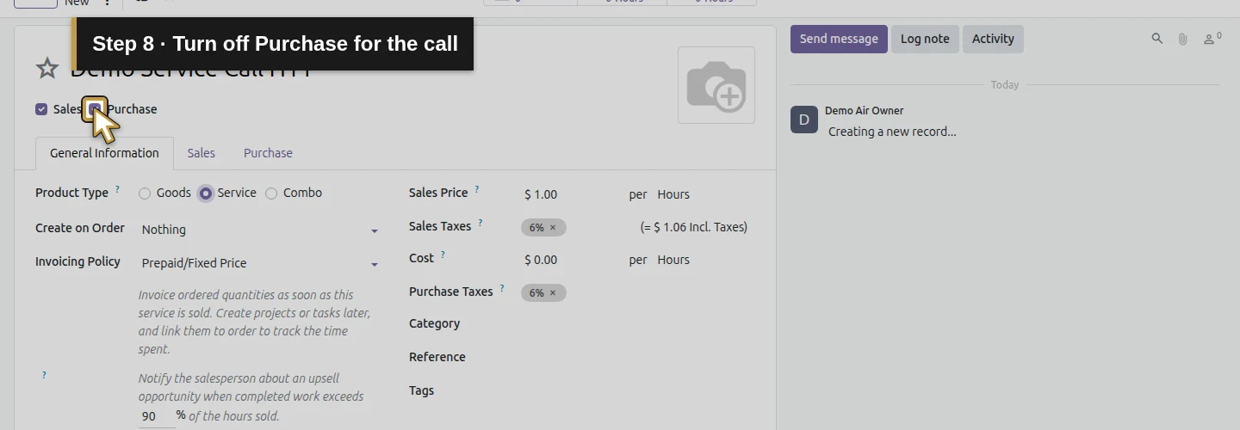
Task: Switch to the General Information tab
Action: 104,153
